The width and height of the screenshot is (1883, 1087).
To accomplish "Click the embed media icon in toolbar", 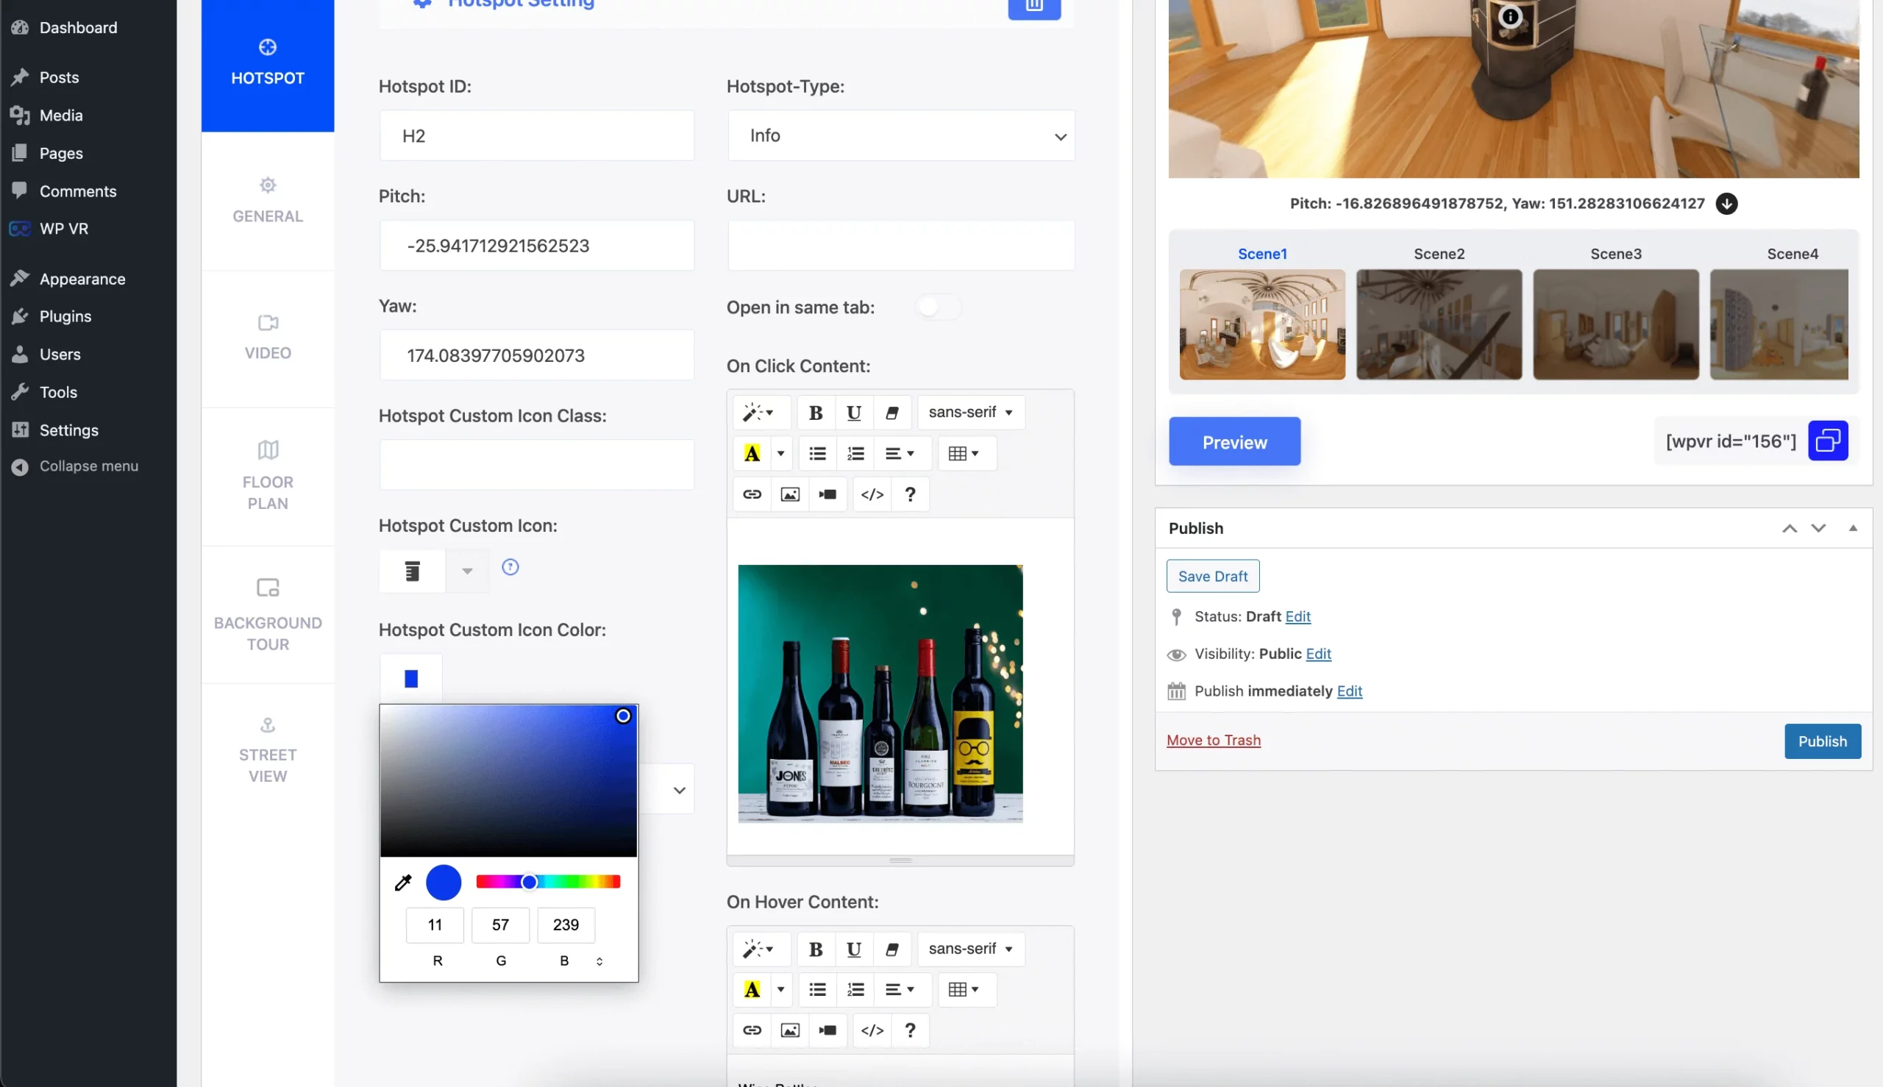I will 828,496.
